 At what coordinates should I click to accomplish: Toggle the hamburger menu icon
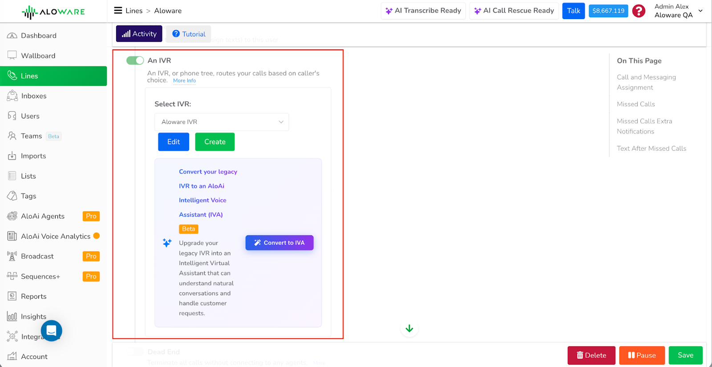(x=118, y=10)
